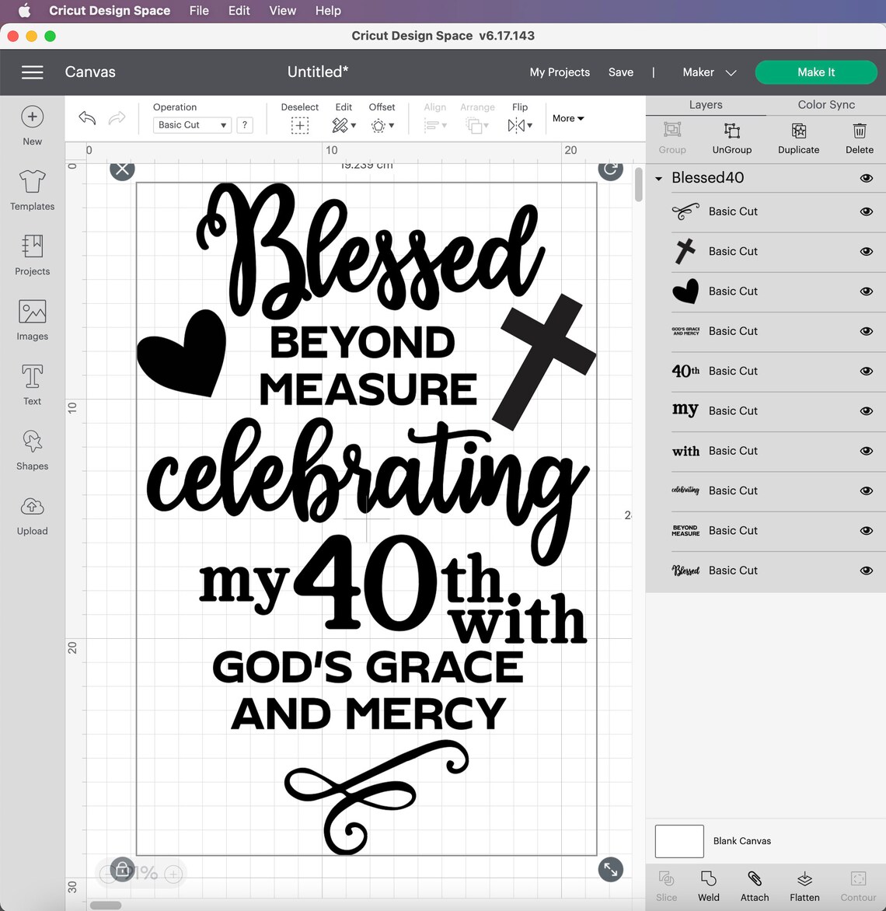Open the Projects panel
The height and width of the screenshot is (911, 886).
tap(32, 255)
